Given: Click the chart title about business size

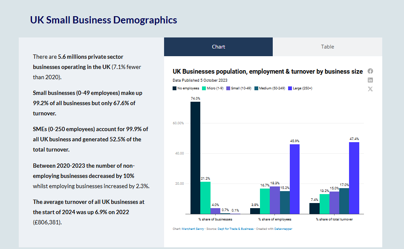Looking at the screenshot, I should tap(268, 72).
